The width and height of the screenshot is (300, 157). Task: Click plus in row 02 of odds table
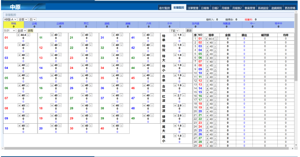point(207,42)
